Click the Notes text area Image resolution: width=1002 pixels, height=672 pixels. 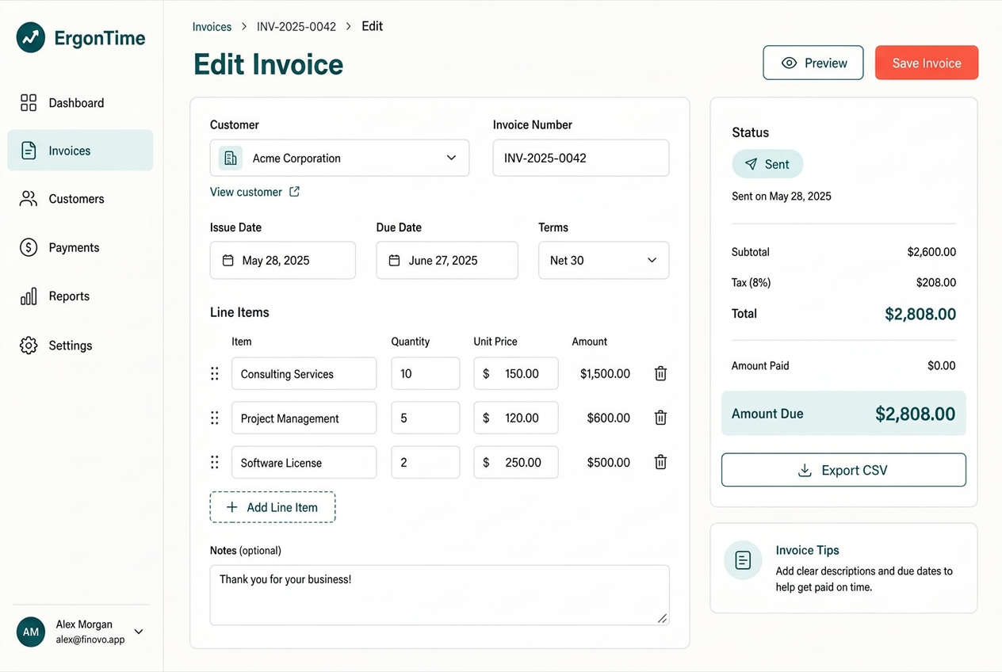point(440,595)
